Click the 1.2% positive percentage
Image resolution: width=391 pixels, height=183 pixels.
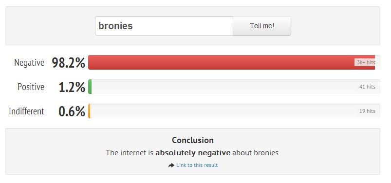[x=72, y=87]
